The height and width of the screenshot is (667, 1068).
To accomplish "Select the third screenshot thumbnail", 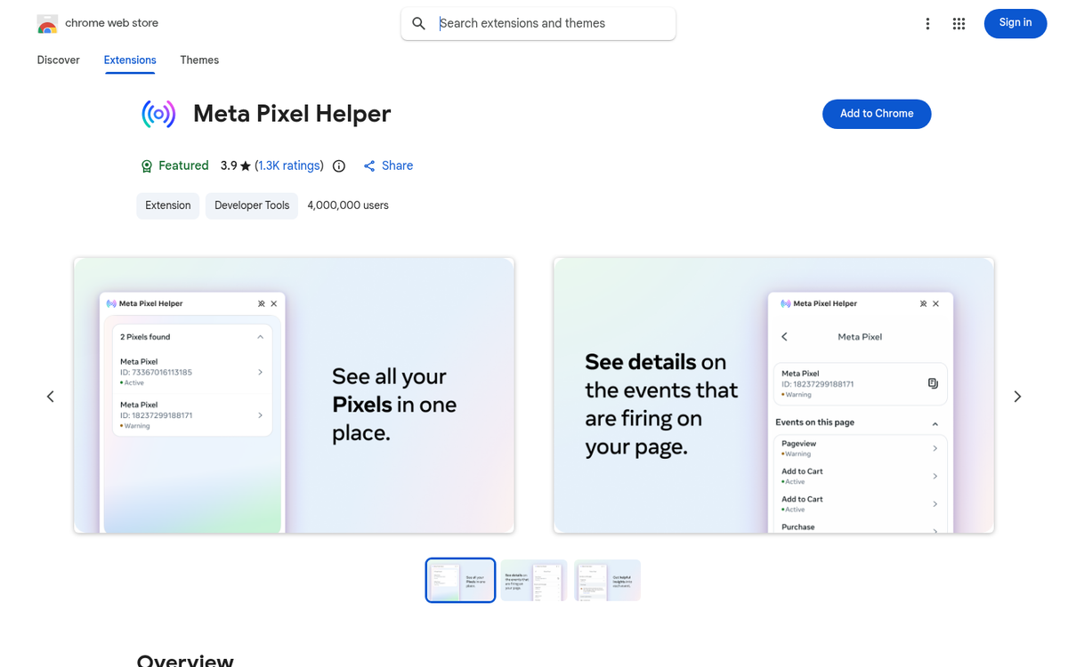I will pyautogui.click(x=607, y=581).
